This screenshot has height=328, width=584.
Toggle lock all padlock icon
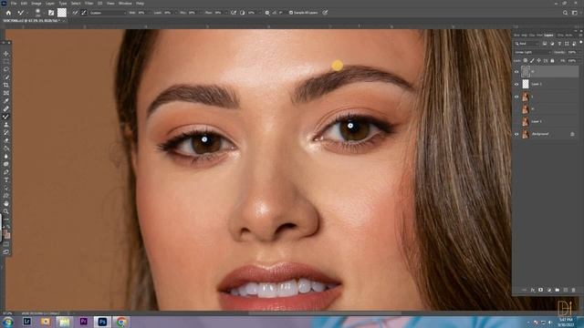coord(552,61)
